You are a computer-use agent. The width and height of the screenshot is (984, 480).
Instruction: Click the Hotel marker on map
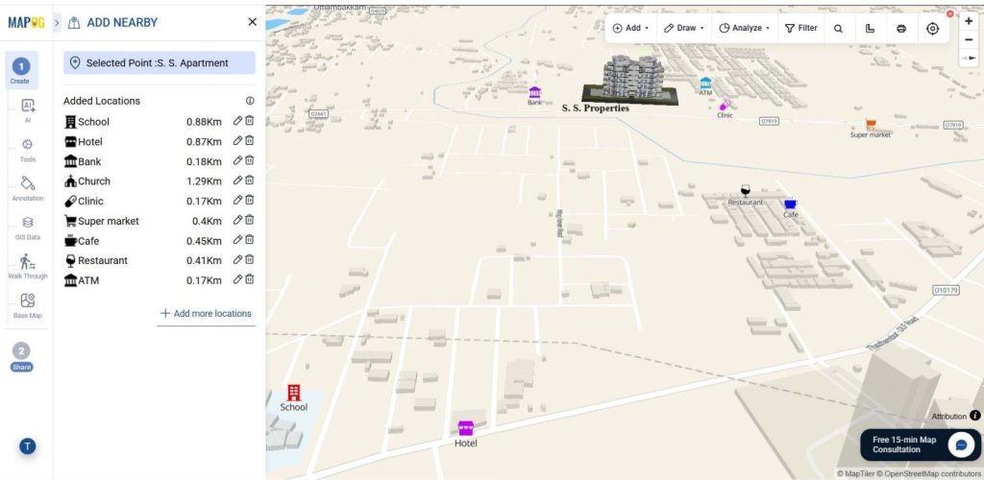click(x=465, y=428)
